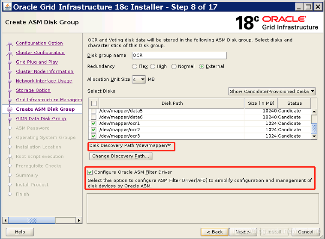Click the Candidate status of ocr3
The width and height of the screenshot is (325, 239).
(289, 136)
